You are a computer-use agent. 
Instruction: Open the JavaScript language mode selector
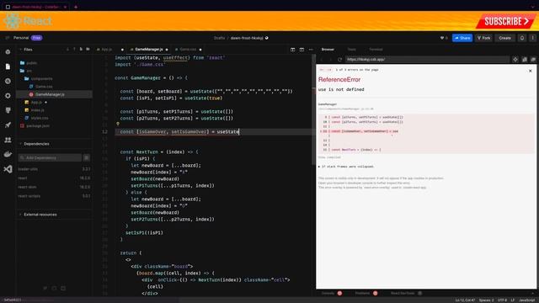(x=527, y=300)
